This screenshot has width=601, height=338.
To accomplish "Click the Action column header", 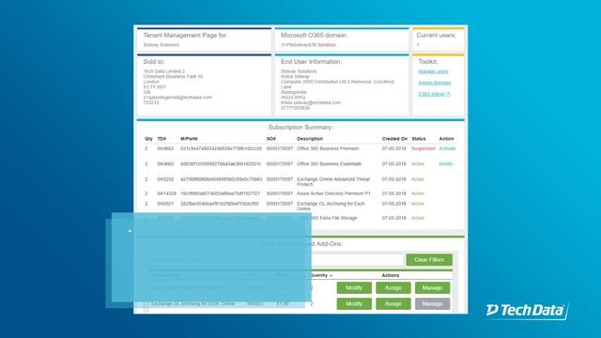I will tap(446, 139).
